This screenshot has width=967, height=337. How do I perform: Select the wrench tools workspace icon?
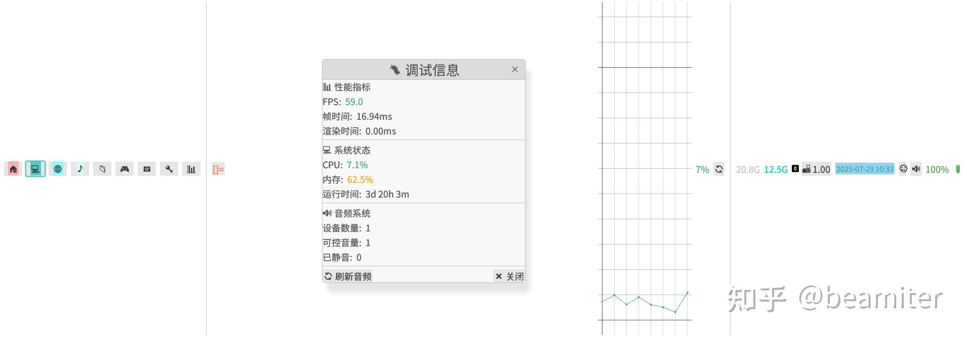169,169
